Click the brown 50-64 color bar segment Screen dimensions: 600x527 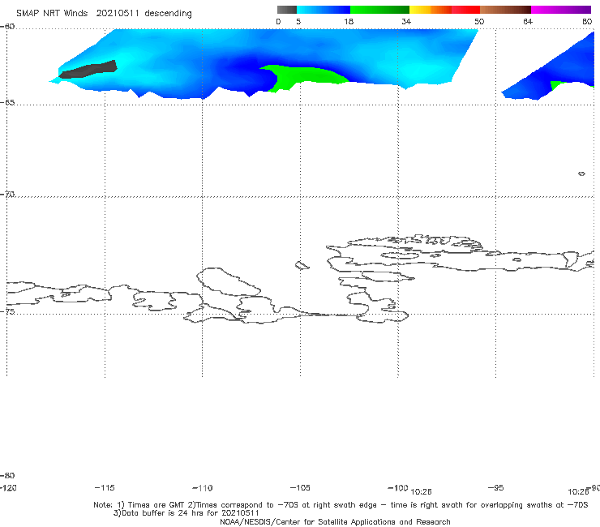pyautogui.click(x=505, y=10)
